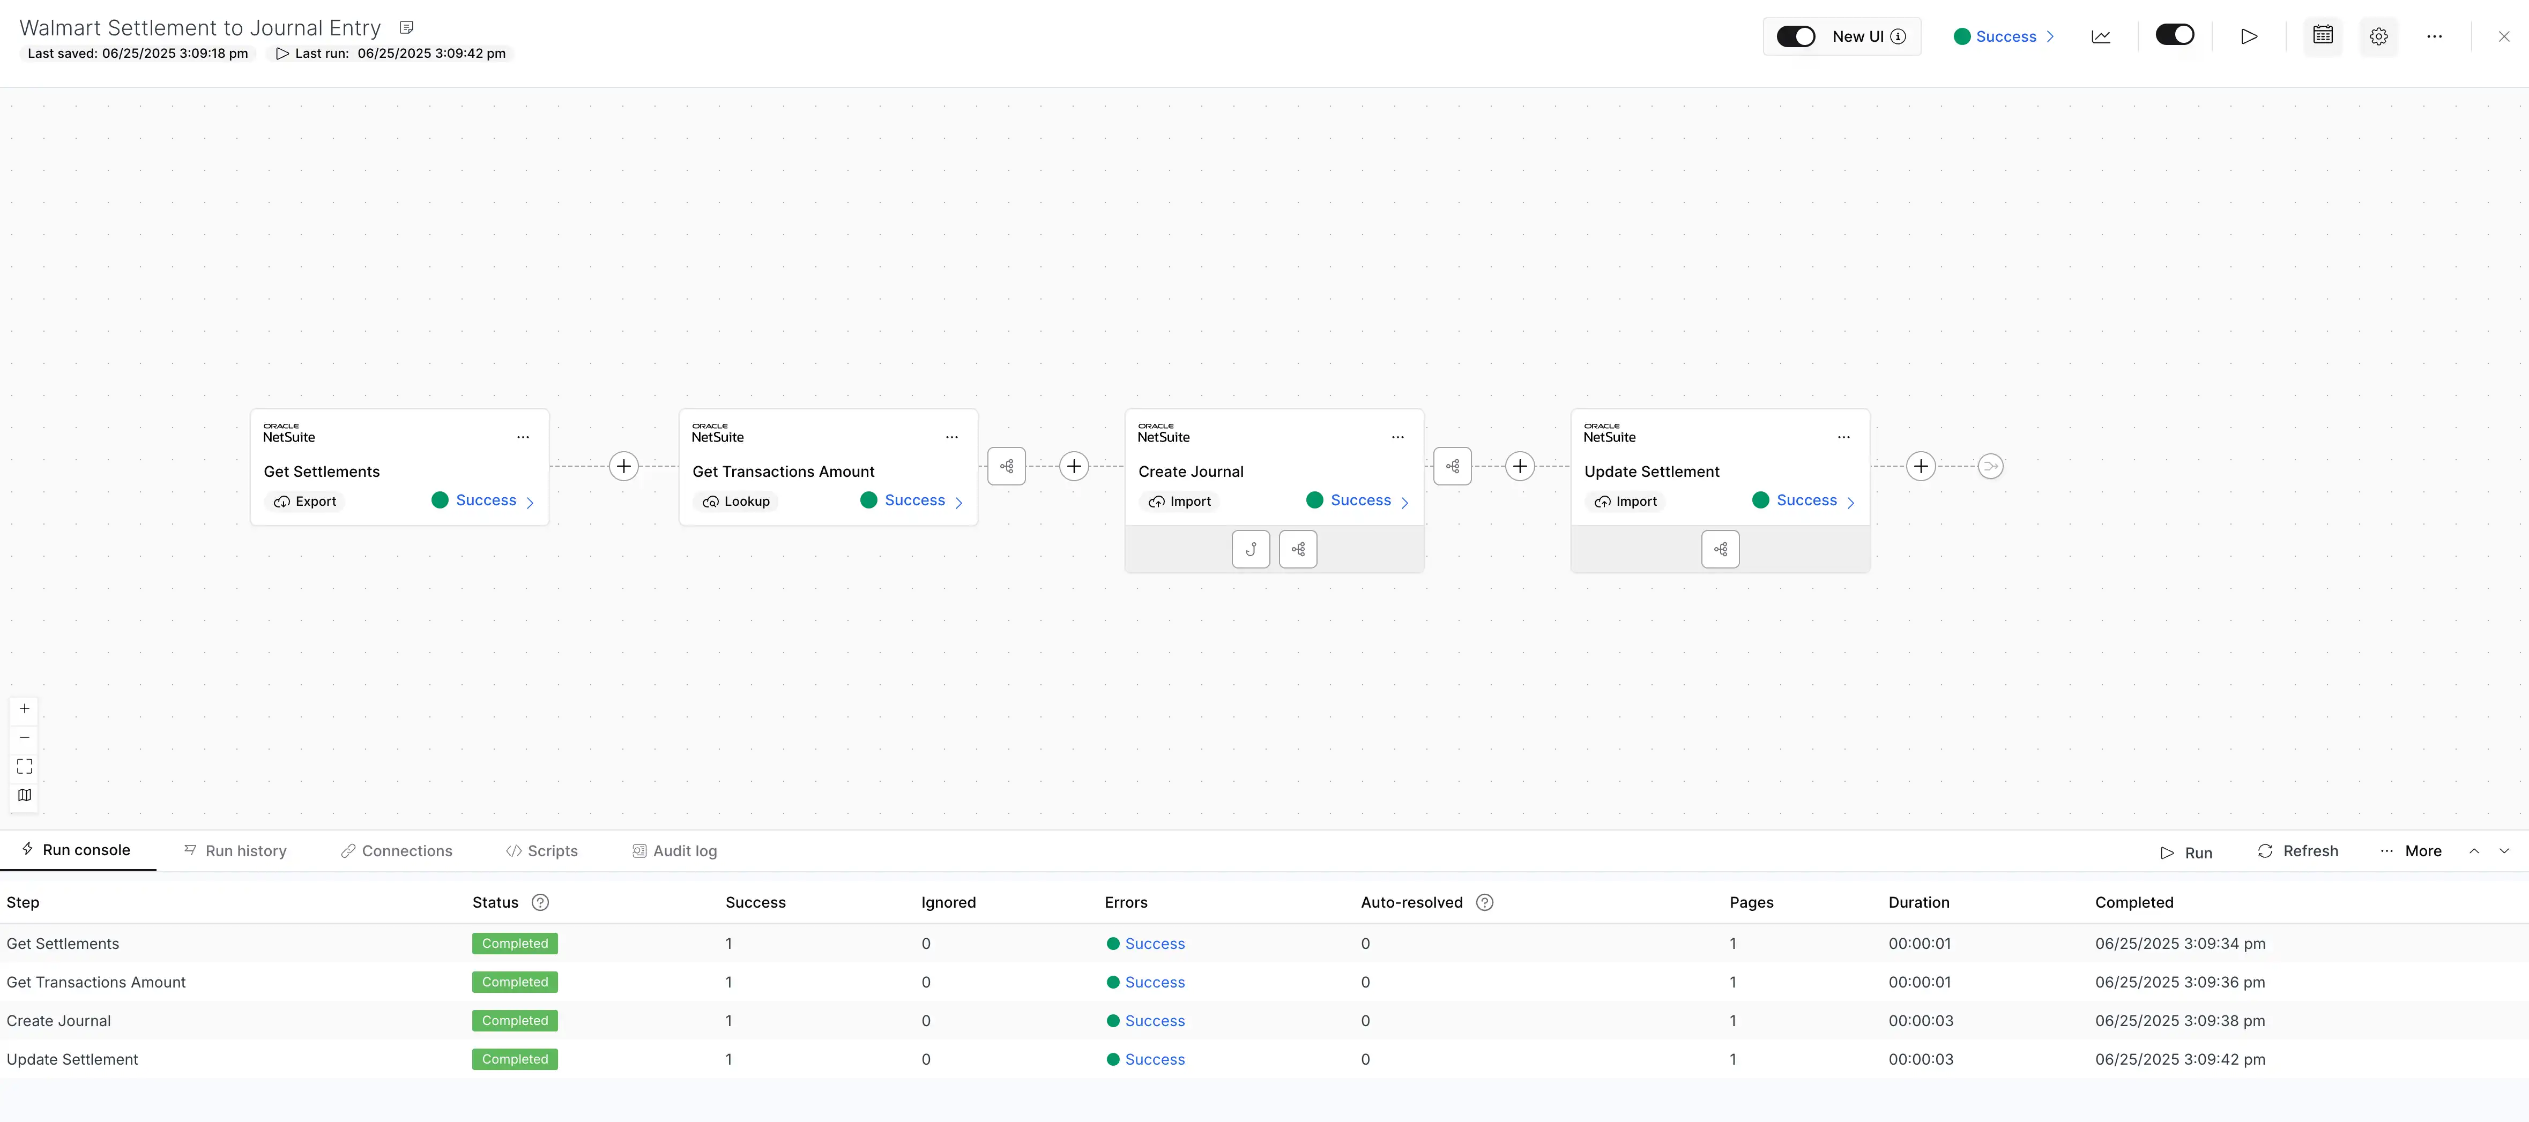Click Completed badge for Get Settlements
Screen dimensions: 2529x1122
[x=515, y=944]
